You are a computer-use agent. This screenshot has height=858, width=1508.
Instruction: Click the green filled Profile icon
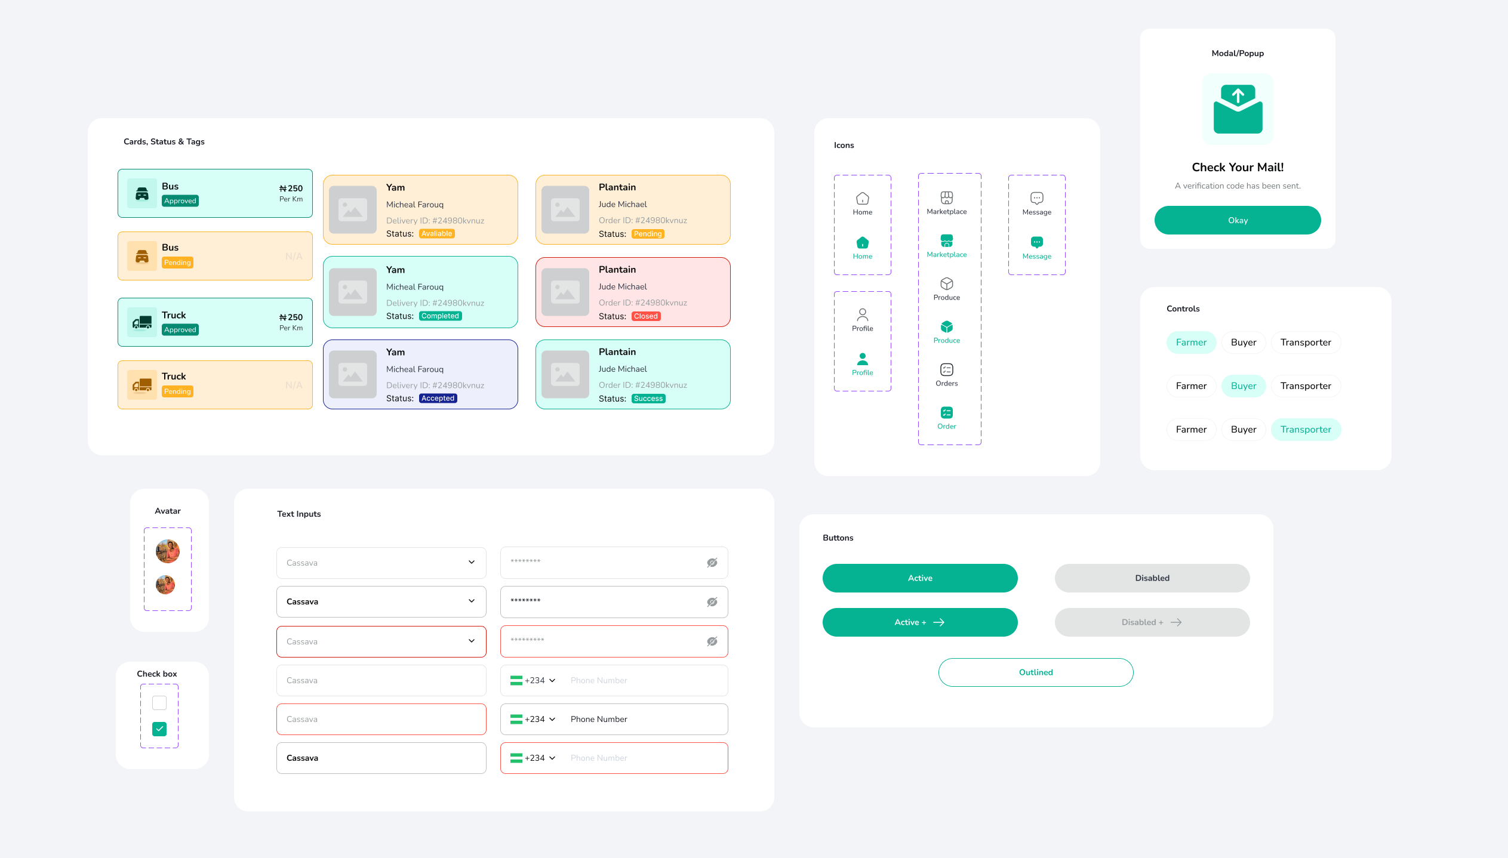862,359
